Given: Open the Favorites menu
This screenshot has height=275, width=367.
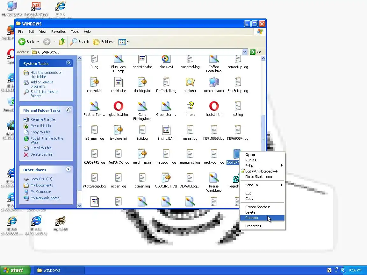Looking at the screenshot, I should 59,32.
